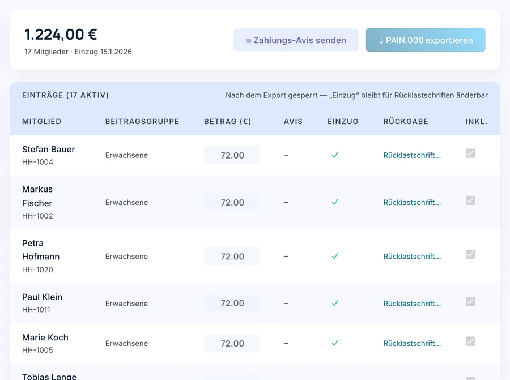Screen dimensions: 510x380
Task: Click the Beitragsgruppe column header
Action: click(x=142, y=122)
